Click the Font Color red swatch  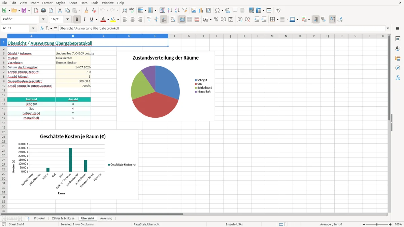(103, 20)
